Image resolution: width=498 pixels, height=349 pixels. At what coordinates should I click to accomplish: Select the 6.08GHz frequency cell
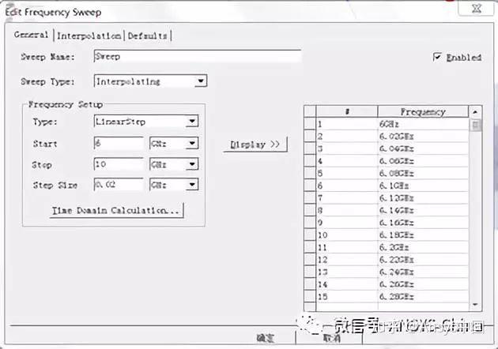[x=423, y=174]
